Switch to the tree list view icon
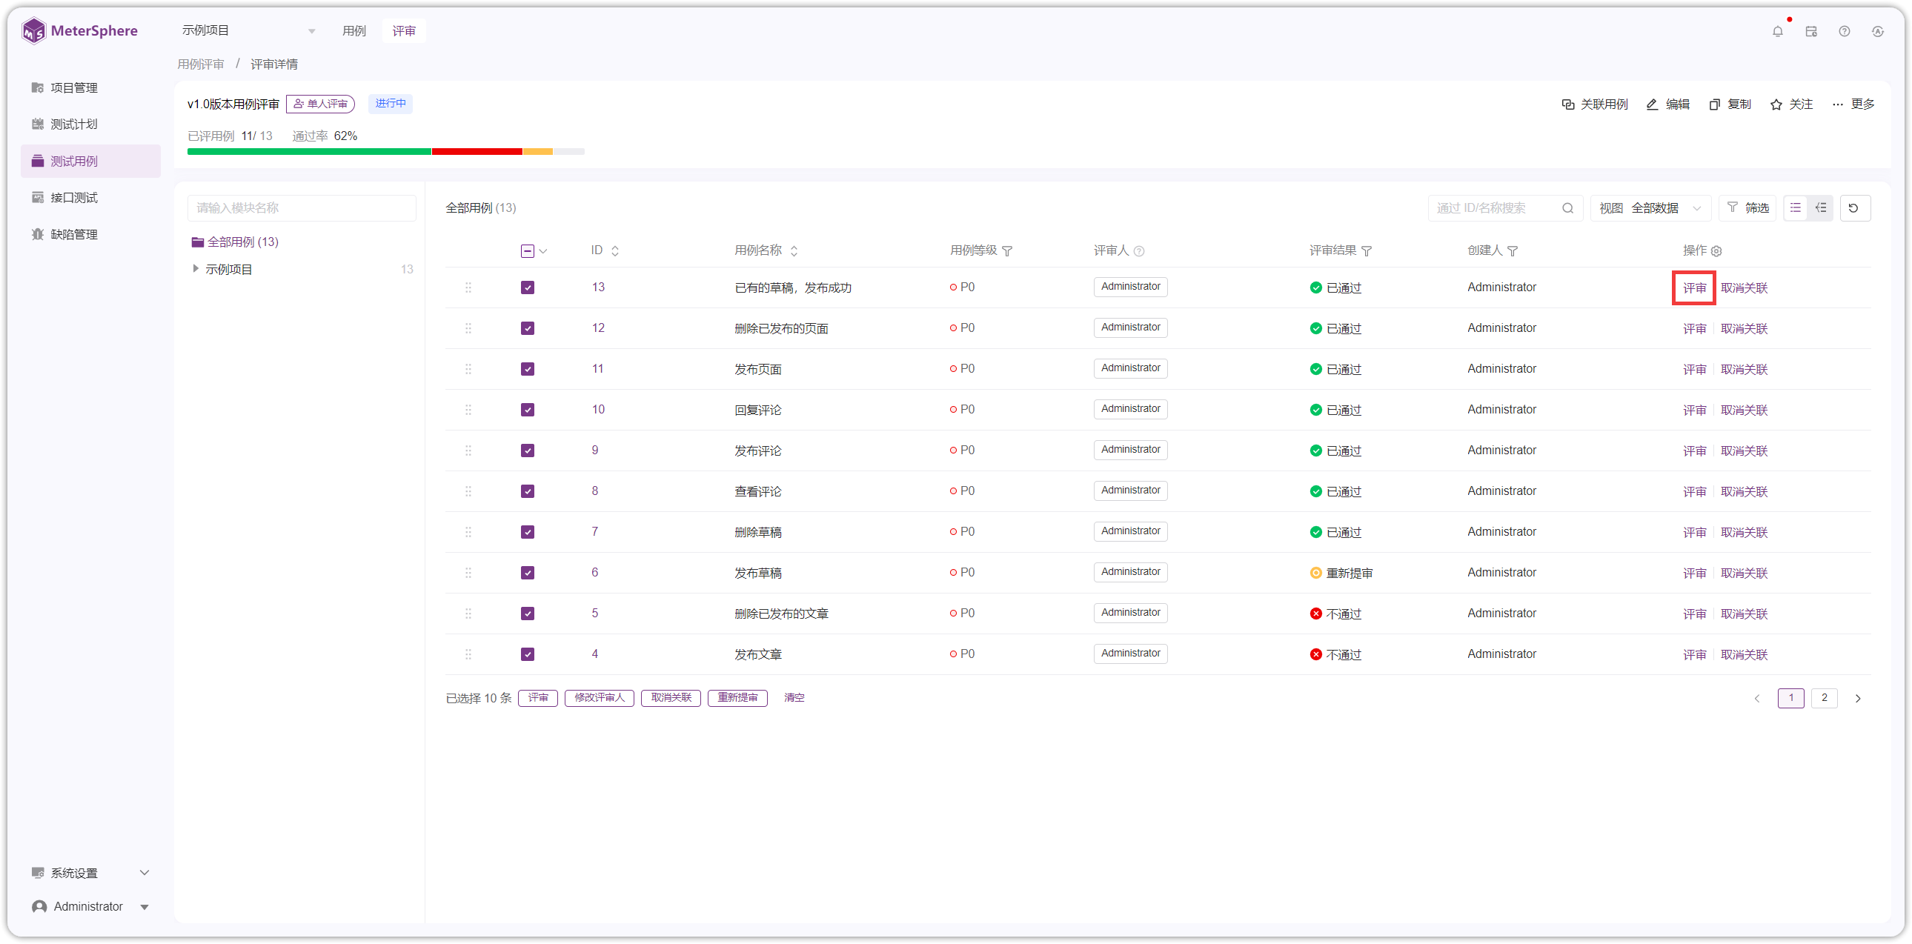The width and height of the screenshot is (1912, 944). (1821, 207)
